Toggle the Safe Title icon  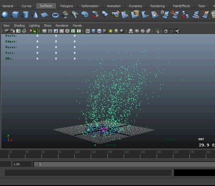[x=79, y=31]
